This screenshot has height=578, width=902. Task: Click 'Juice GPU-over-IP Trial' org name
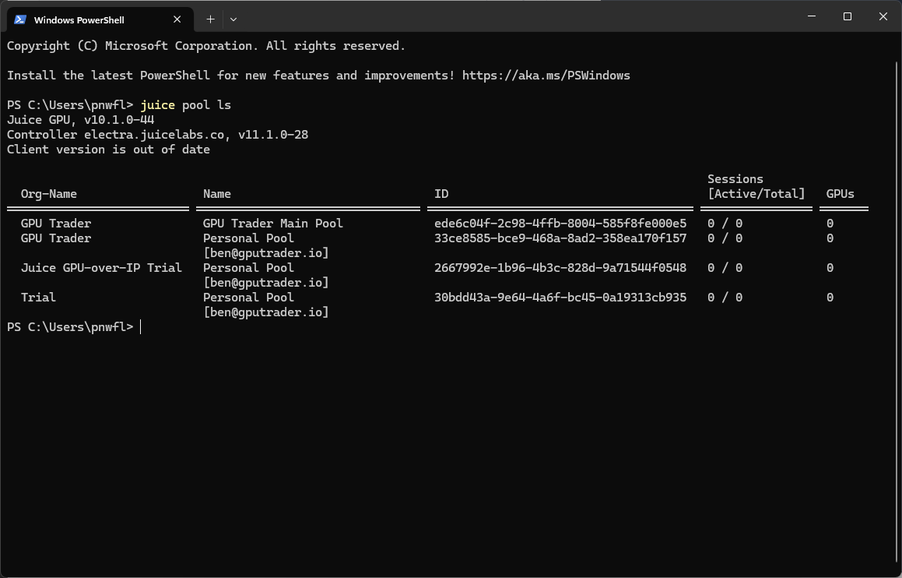101,268
